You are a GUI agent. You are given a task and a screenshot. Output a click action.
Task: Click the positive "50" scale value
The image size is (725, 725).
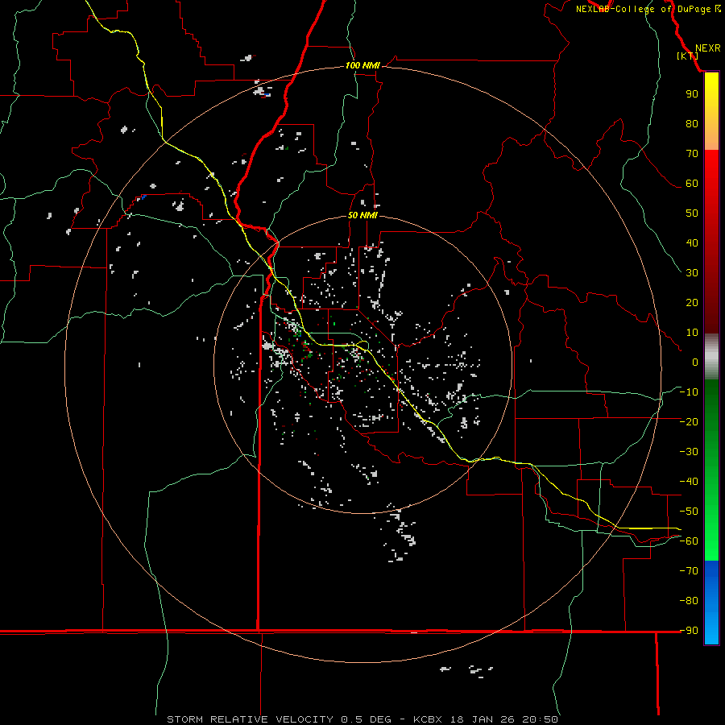coord(692,213)
